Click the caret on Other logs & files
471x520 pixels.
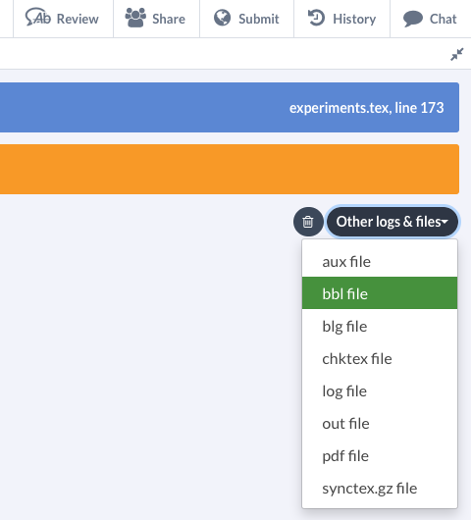(x=445, y=222)
